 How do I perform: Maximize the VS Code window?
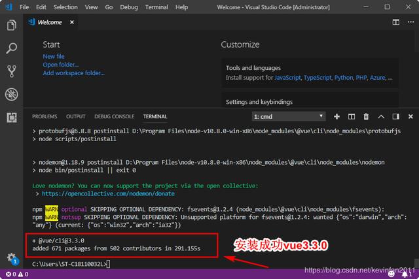[387, 7]
